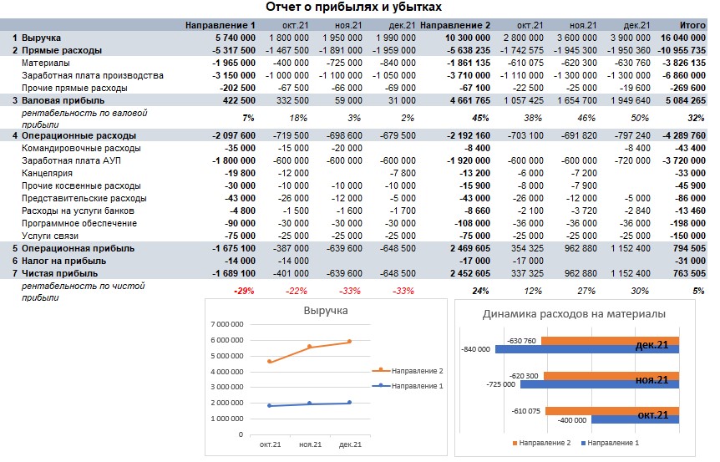Click the report title "Отчет о прибылях и убытках"
The height and width of the screenshot is (462, 720).
354,8
